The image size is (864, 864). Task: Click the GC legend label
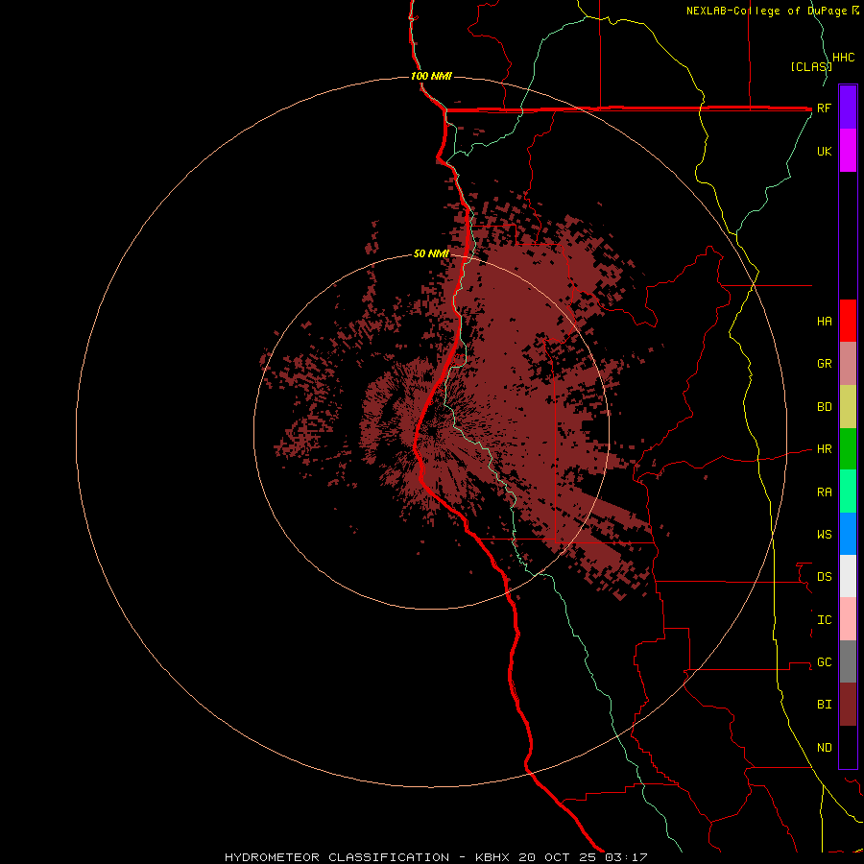pyautogui.click(x=824, y=662)
